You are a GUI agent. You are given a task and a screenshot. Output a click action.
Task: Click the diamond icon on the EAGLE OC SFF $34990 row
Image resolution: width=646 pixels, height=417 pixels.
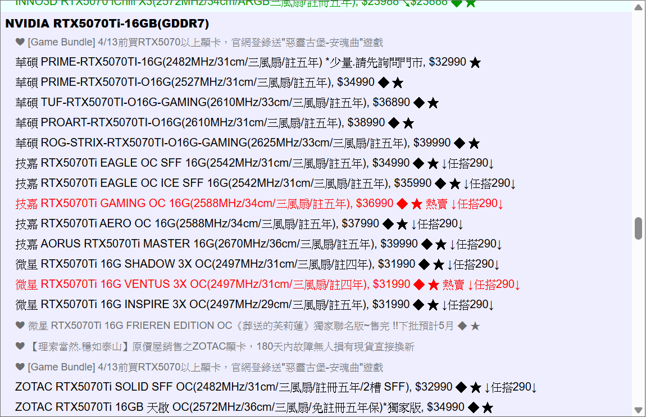pos(418,163)
